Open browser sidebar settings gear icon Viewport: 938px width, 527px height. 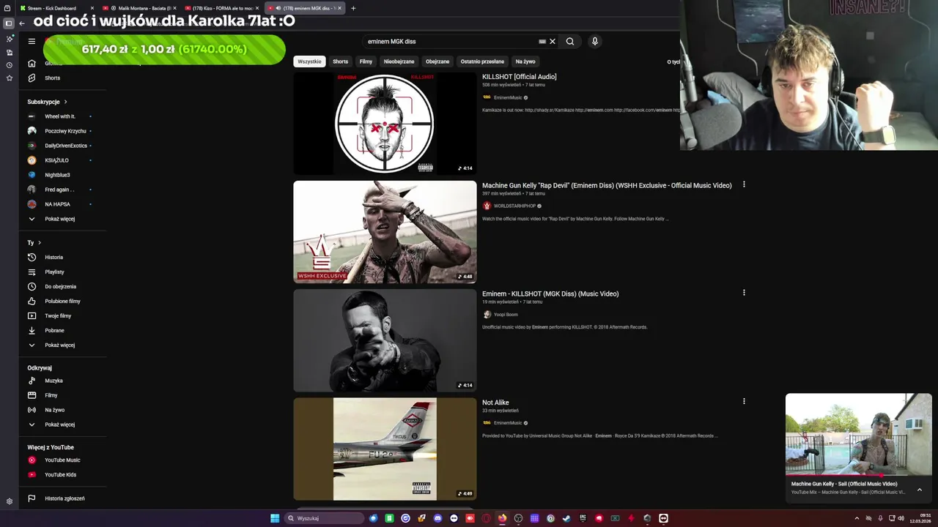pos(9,501)
